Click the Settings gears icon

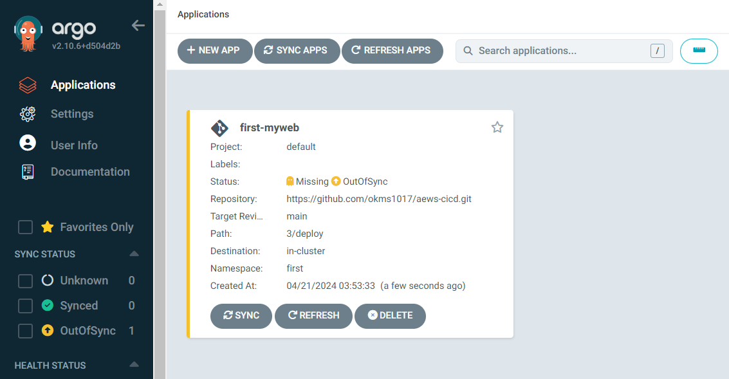point(28,114)
